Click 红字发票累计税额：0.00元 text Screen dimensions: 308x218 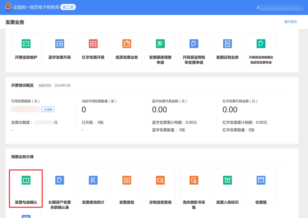pos(245,123)
